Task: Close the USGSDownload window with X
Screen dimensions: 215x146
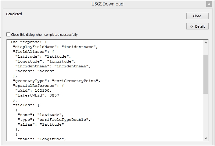Action: (x=209, y=4)
